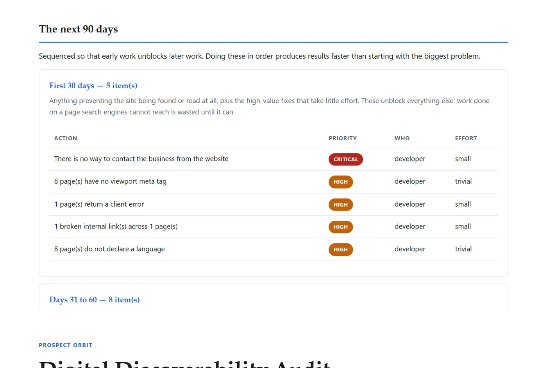
Task: Click HIGH badge in the client error row
Action: (341, 205)
